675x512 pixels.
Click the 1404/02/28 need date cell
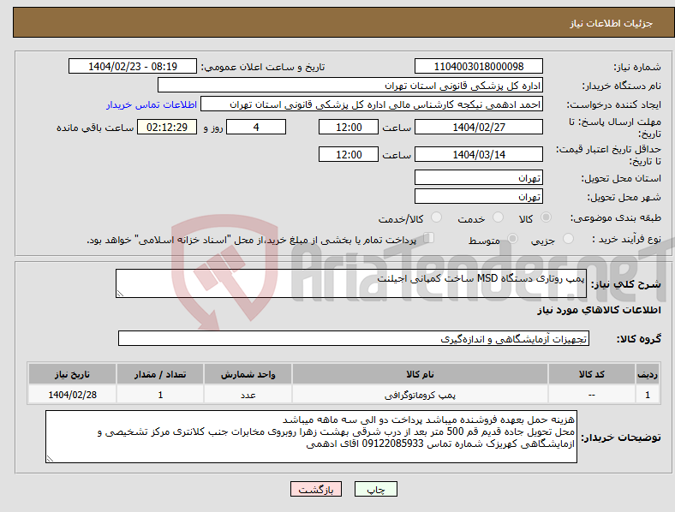click(x=72, y=395)
